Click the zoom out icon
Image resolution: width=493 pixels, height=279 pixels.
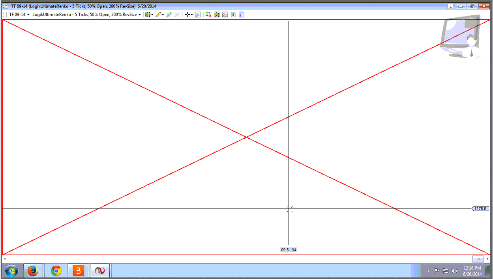(x=177, y=15)
